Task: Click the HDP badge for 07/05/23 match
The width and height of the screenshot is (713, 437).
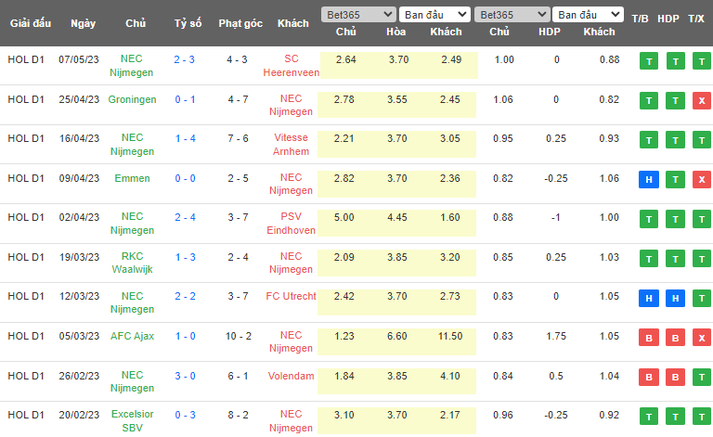Action: (676, 61)
